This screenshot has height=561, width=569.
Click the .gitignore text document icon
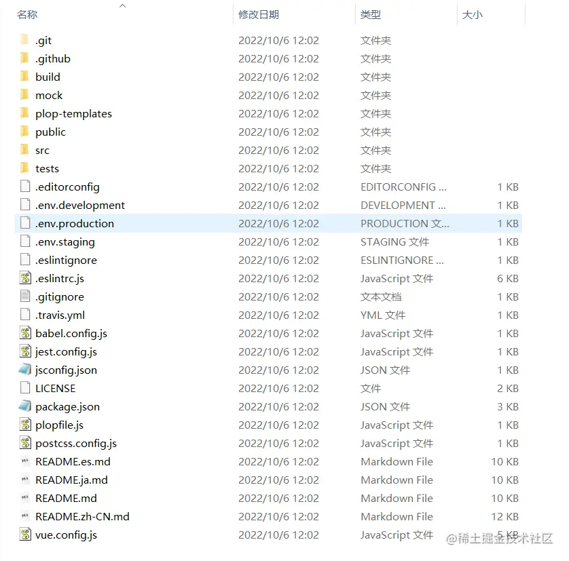[x=25, y=296]
